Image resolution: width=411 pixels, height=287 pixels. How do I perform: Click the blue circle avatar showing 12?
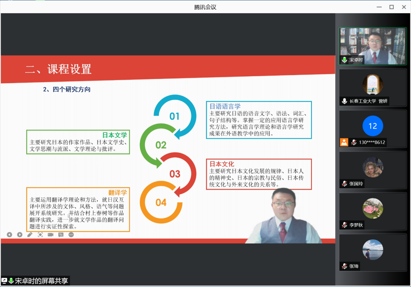pos(373,126)
